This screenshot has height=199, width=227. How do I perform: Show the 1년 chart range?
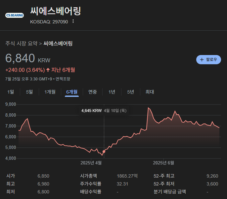point(112,92)
